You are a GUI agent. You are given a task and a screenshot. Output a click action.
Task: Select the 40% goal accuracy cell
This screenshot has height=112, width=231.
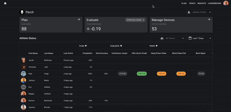pyautogui.click(x=106, y=74)
